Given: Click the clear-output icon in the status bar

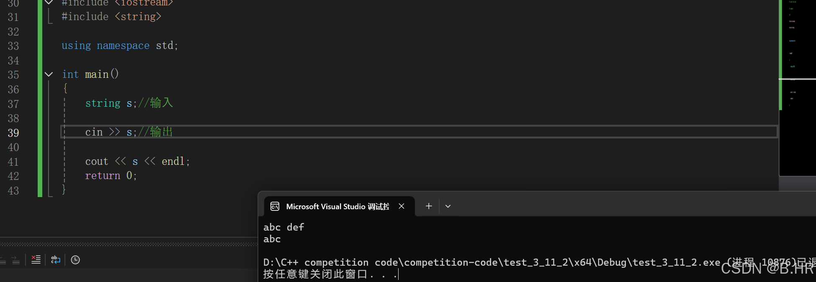Looking at the screenshot, I should click(36, 260).
